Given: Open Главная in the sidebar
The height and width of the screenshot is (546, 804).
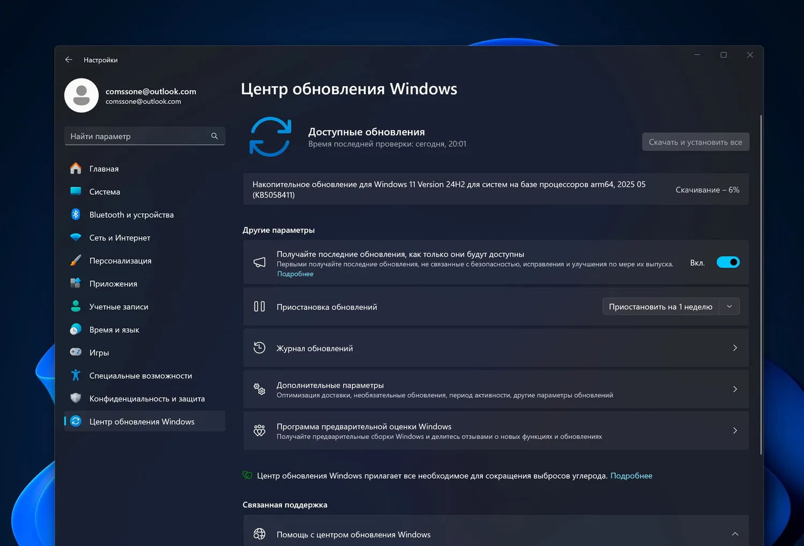Looking at the screenshot, I should 145,169.
